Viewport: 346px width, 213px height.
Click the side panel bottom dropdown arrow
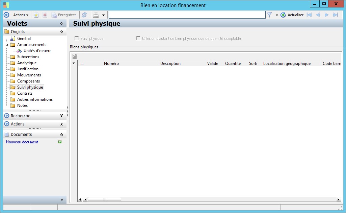[x=62, y=200]
